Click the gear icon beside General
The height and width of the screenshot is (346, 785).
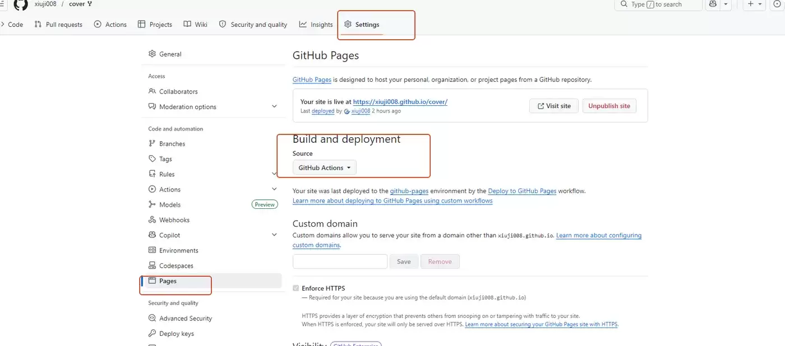click(152, 54)
